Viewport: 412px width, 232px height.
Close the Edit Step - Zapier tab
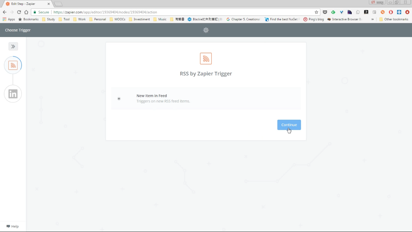pyautogui.click(x=48, y=4)
